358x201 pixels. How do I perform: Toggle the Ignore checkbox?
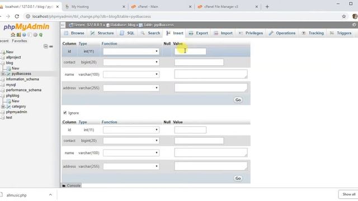tap(65, 113)
